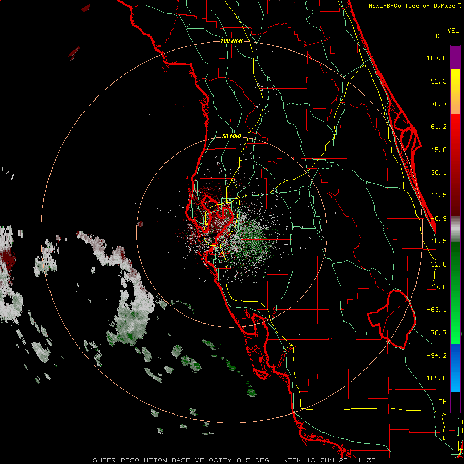
Task: Click the 50 NMI range ring label
Action: (231, 137)
